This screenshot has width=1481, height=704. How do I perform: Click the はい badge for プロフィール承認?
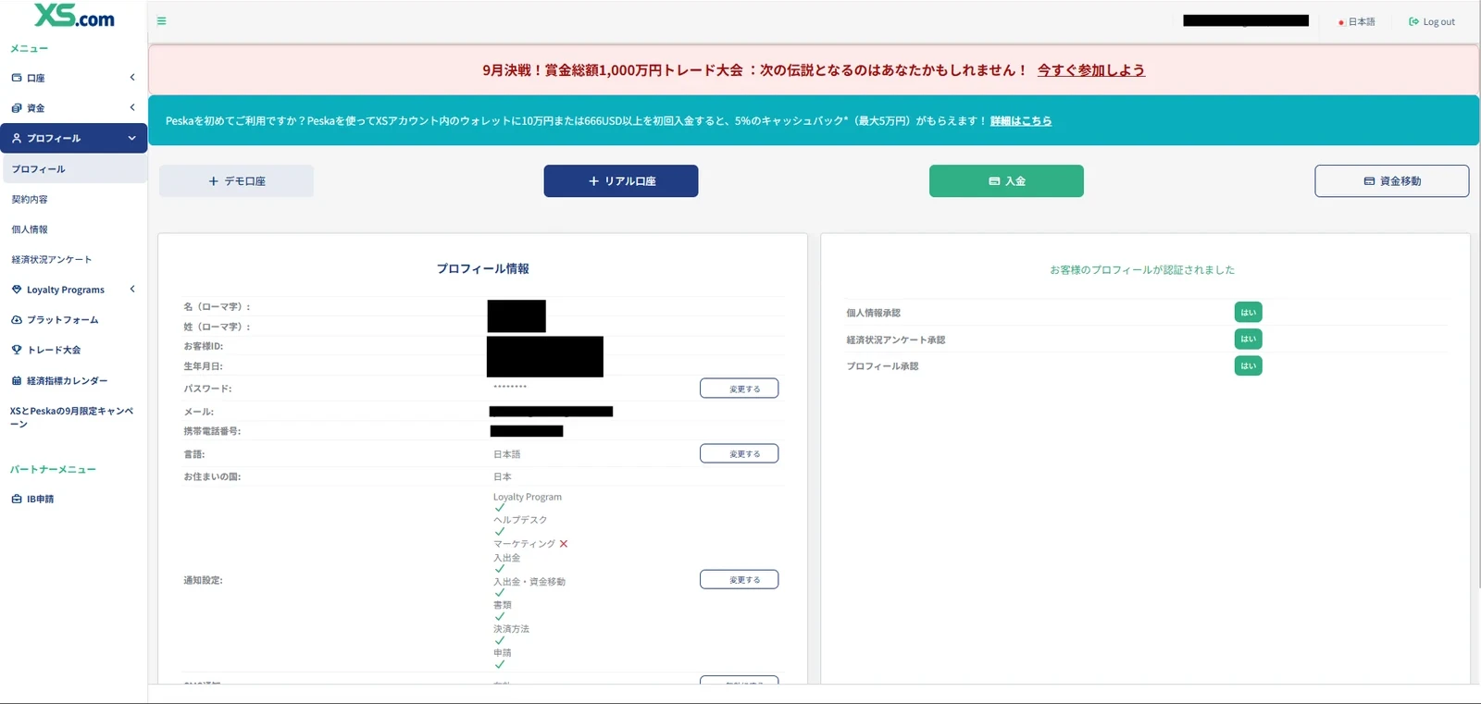pos(1249,366)
